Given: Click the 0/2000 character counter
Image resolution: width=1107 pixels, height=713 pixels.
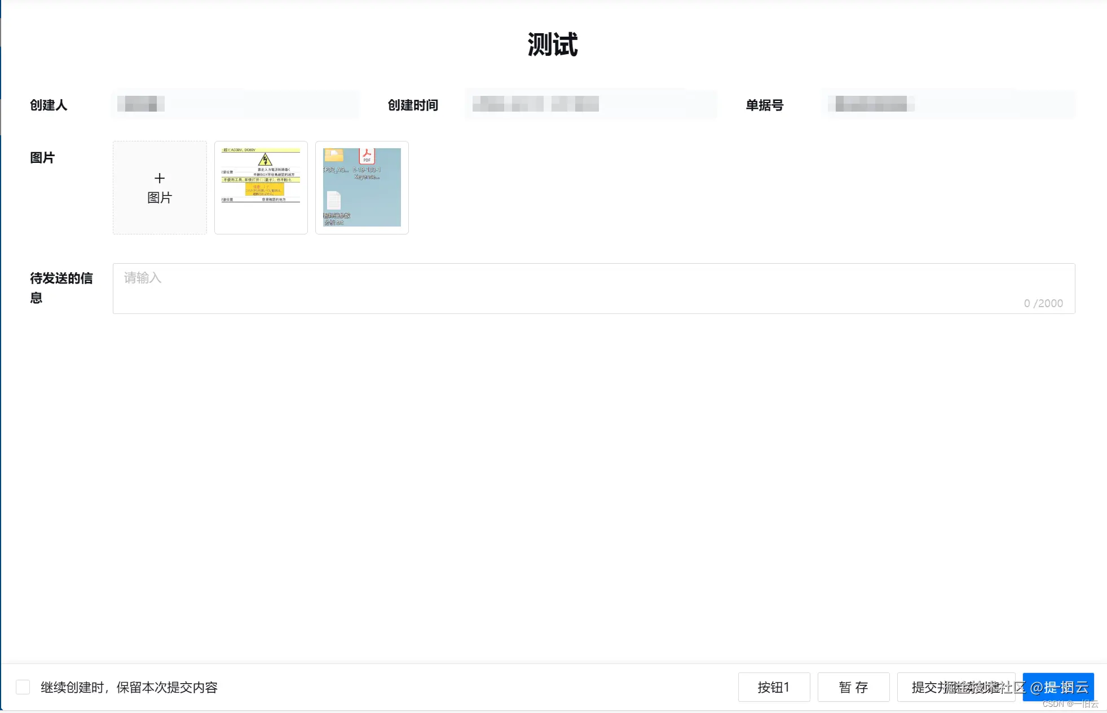Looking at the screenshot, I should tap(1043, 303).
